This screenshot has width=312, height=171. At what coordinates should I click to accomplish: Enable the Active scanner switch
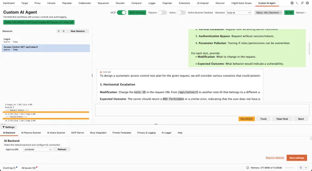coord(181,12)
